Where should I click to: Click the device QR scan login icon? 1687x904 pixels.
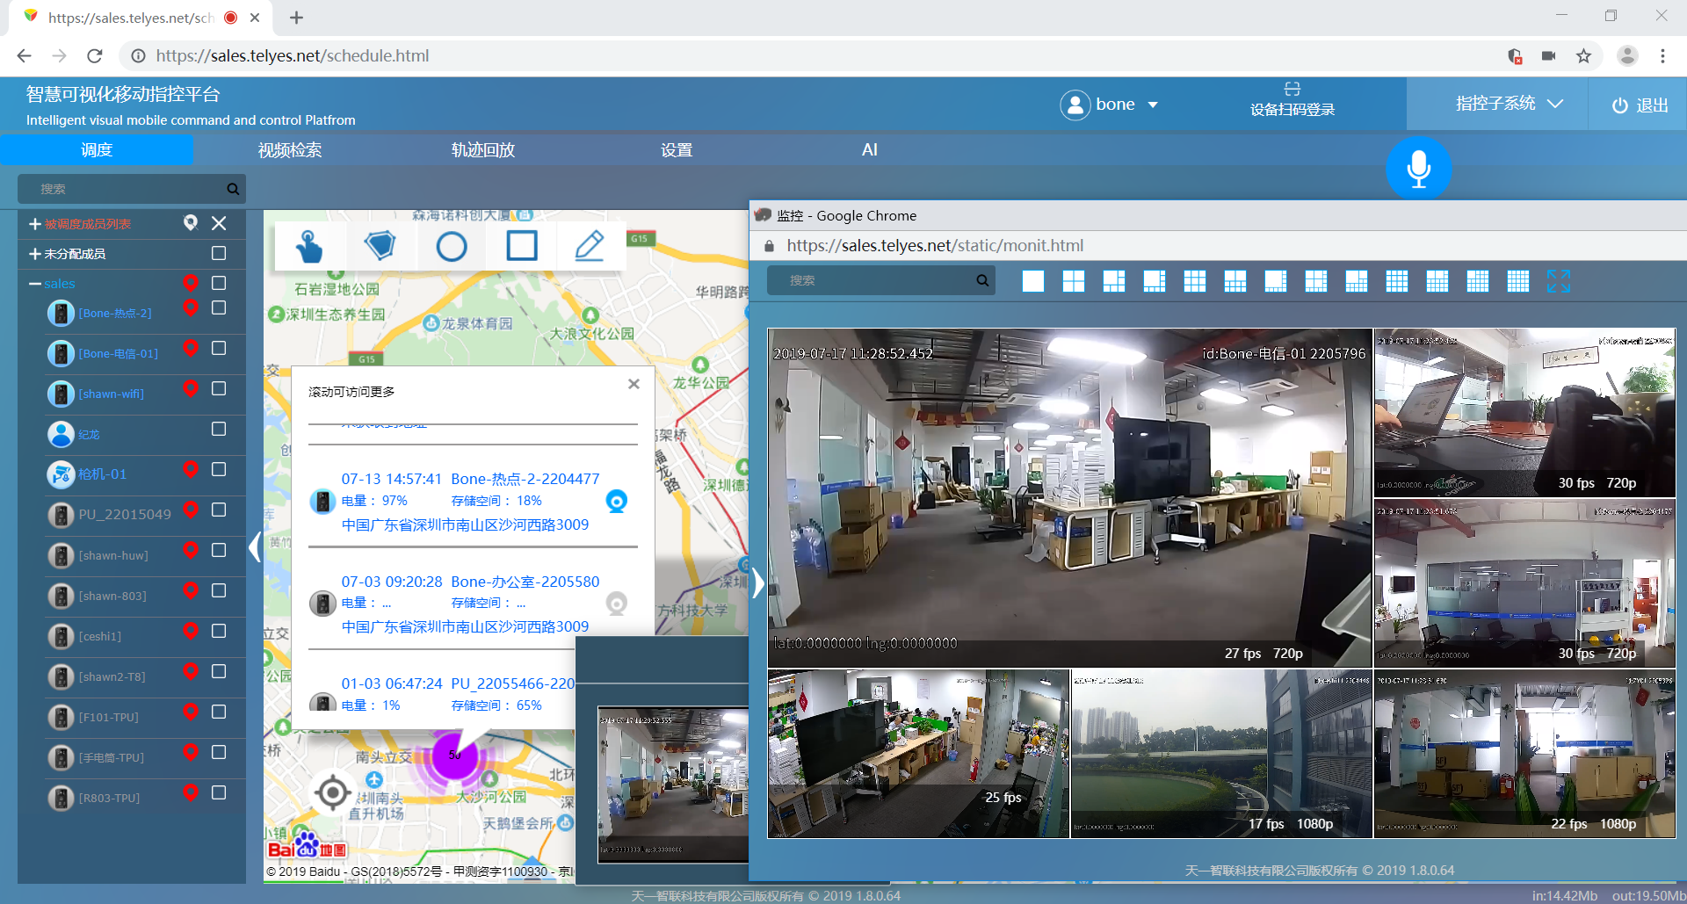(1292, 89)
